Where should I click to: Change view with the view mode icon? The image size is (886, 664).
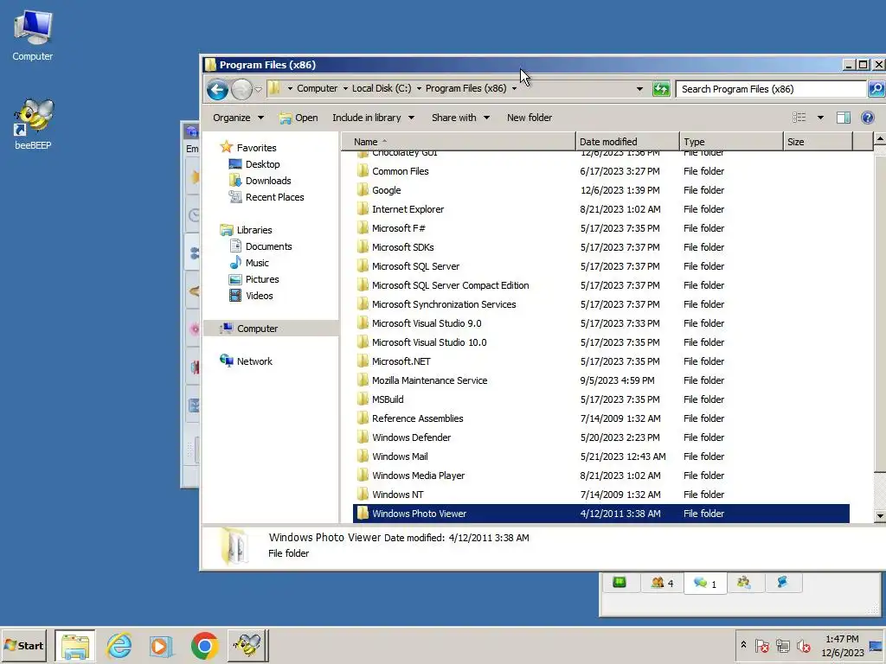(x=799, y=118)
